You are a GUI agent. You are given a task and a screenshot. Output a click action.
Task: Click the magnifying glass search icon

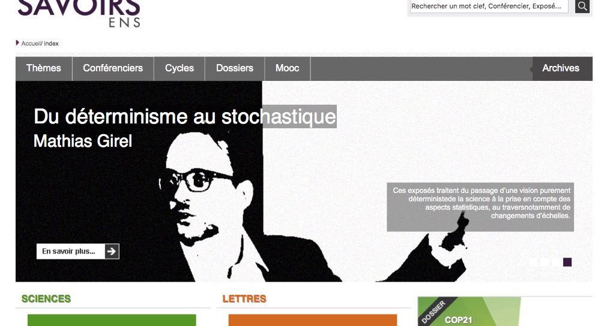(x=582, y=7)
